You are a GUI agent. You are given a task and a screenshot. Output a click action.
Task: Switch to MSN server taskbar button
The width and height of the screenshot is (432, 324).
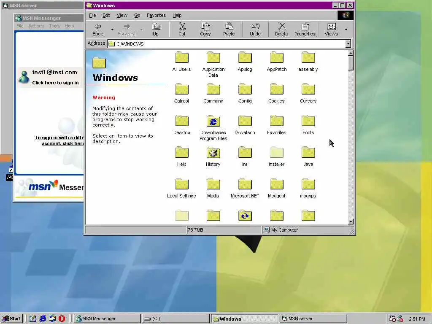[313, 319]
